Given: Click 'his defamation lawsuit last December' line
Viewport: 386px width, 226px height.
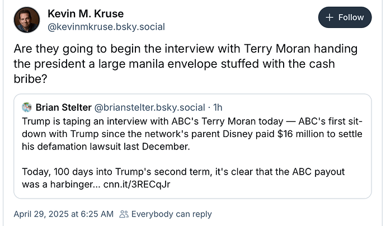Looking at the screenshot, I should 106,147.
